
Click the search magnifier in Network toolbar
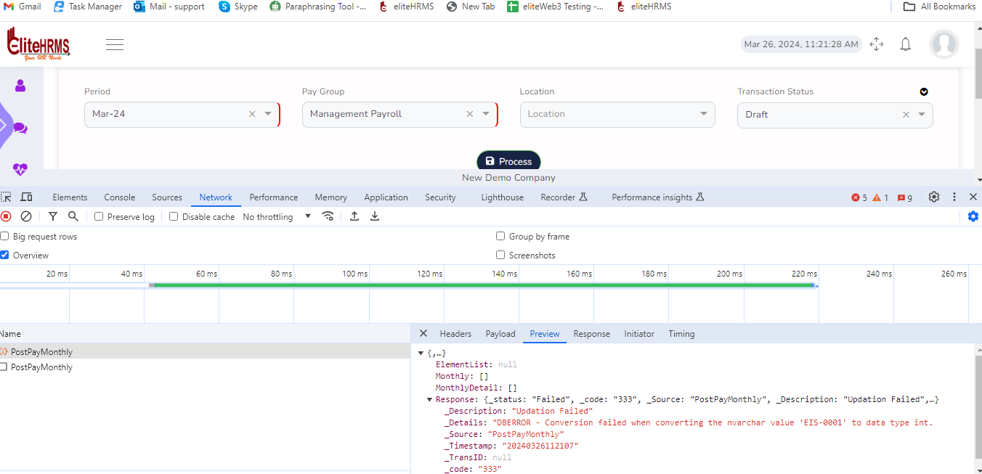coord(73,216)
